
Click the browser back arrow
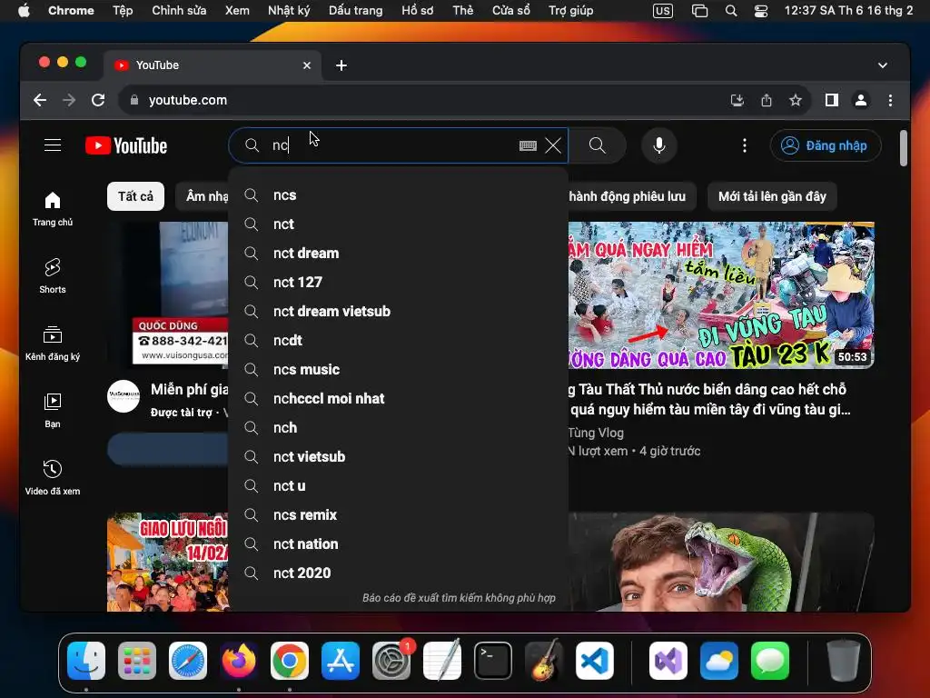[40, 100]
